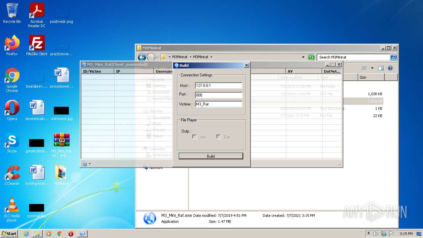This screenshot has height=238, width=423.
Task: Open dropdown after last M3Minirat breadcrumb
Action: [211, 57]
